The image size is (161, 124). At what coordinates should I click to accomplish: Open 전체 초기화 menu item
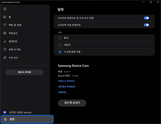14,49
